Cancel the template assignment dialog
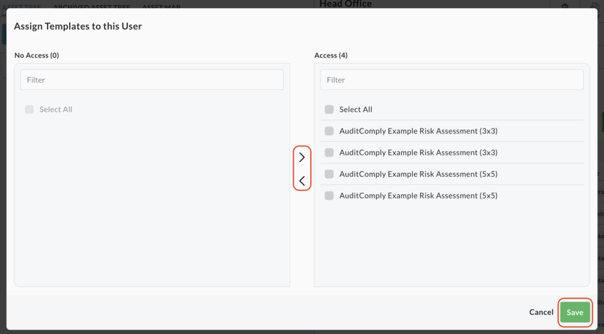This screenshot has width=604, height=334. coord(541,312)
